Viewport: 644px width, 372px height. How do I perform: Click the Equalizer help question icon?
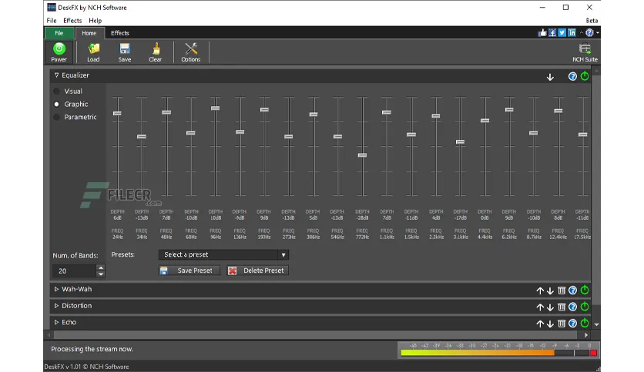click(572, 76)
